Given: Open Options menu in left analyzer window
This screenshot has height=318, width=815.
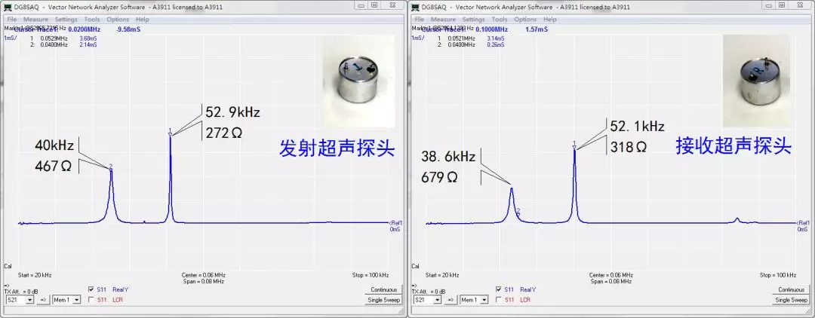Looking at the screenshot, I should coord(118,19).
